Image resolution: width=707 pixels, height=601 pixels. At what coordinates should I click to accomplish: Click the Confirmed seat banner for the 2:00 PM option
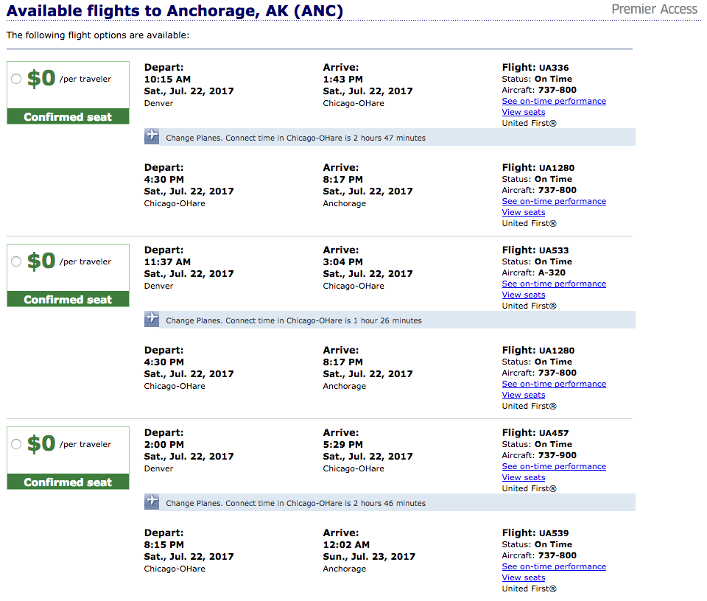(68, 482)
